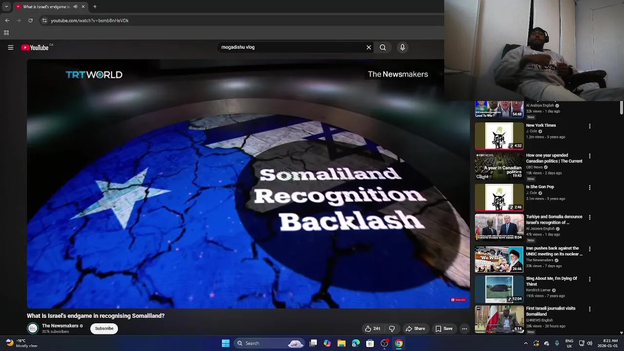The width and height of the screenshot is (624, 351).
Task: Click the red Subscribe watermark in the video
Action: tap(458, 300)
